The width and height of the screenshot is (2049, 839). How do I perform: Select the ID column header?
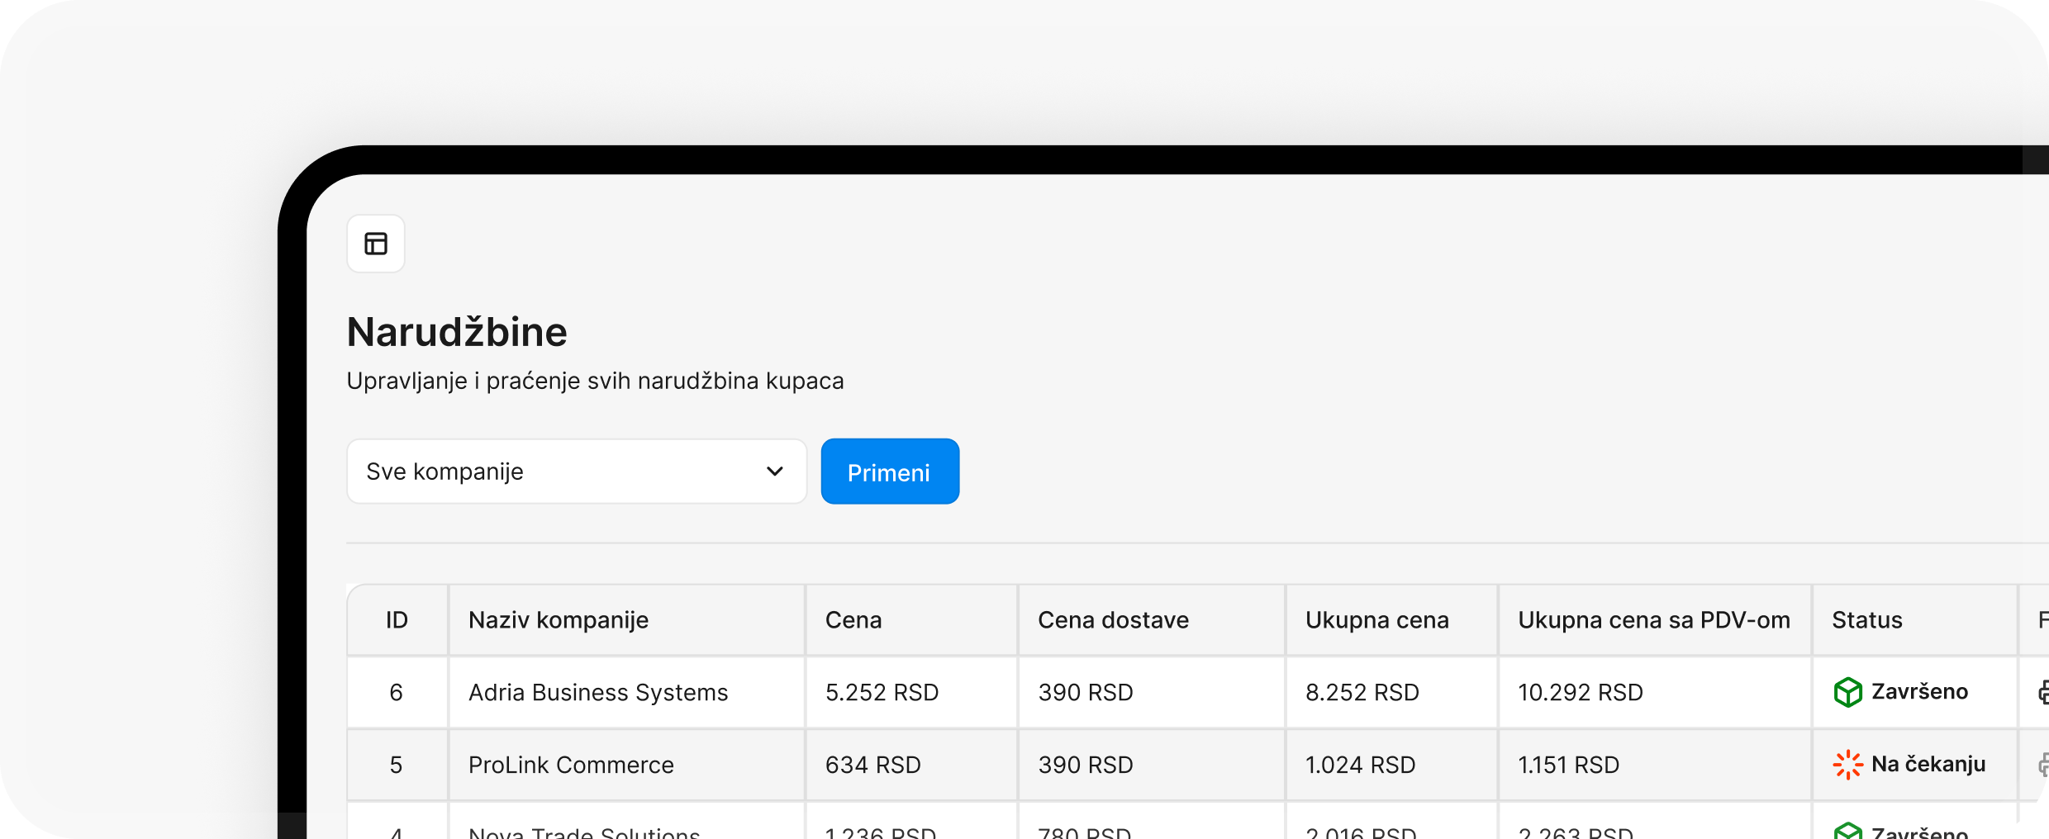click(x=397, y=620)
